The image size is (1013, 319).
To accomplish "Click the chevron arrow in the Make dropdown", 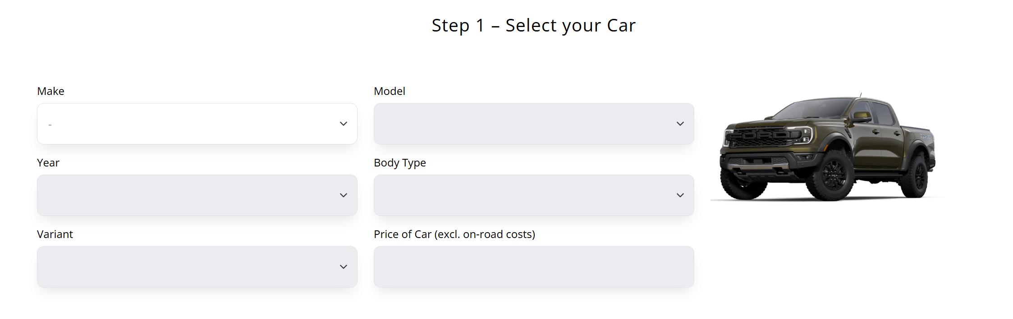I will click(344, 124).
